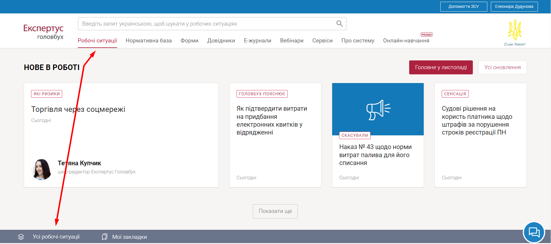Image resolution: width=551 pixels, height=244 pixels.
Task: Click the Експертус головбух logo
Action: [44, 32]
